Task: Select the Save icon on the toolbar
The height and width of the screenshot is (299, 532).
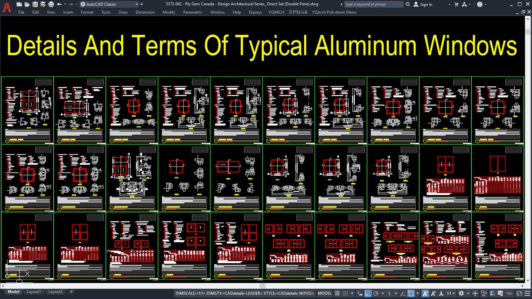Action: (x=35, y=5)
